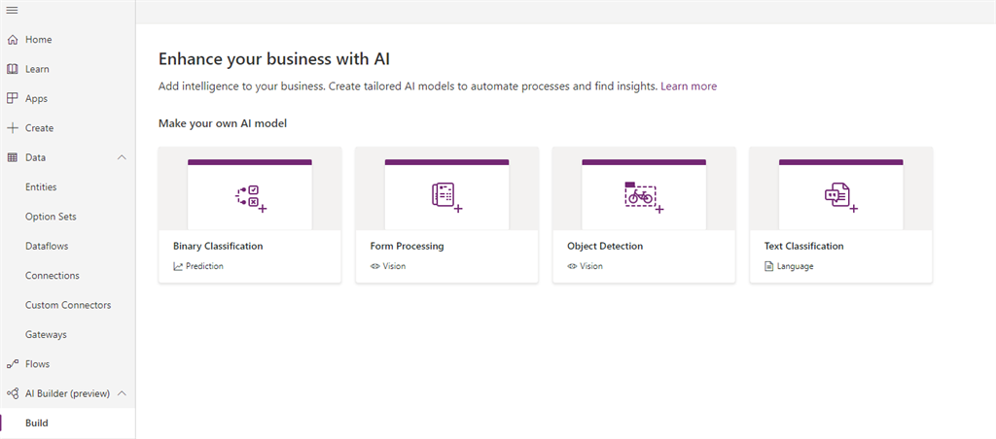Click the Text Classification chat icon
The width and height of the screenshot is (996, 439).
pos(841,196)
